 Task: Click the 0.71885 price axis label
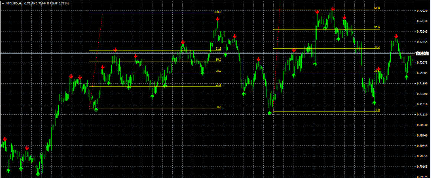point(422,73)
